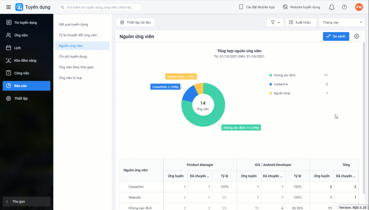Open Website tuyển dụng link
The image size is (369, 210).
[301, 7]
